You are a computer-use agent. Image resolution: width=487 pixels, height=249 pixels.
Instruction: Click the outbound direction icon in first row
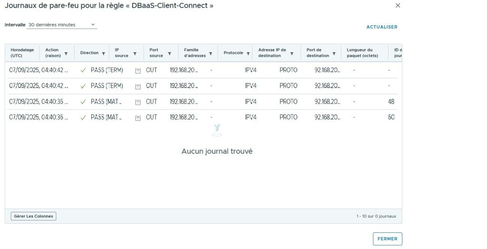[x=138, y=71]
